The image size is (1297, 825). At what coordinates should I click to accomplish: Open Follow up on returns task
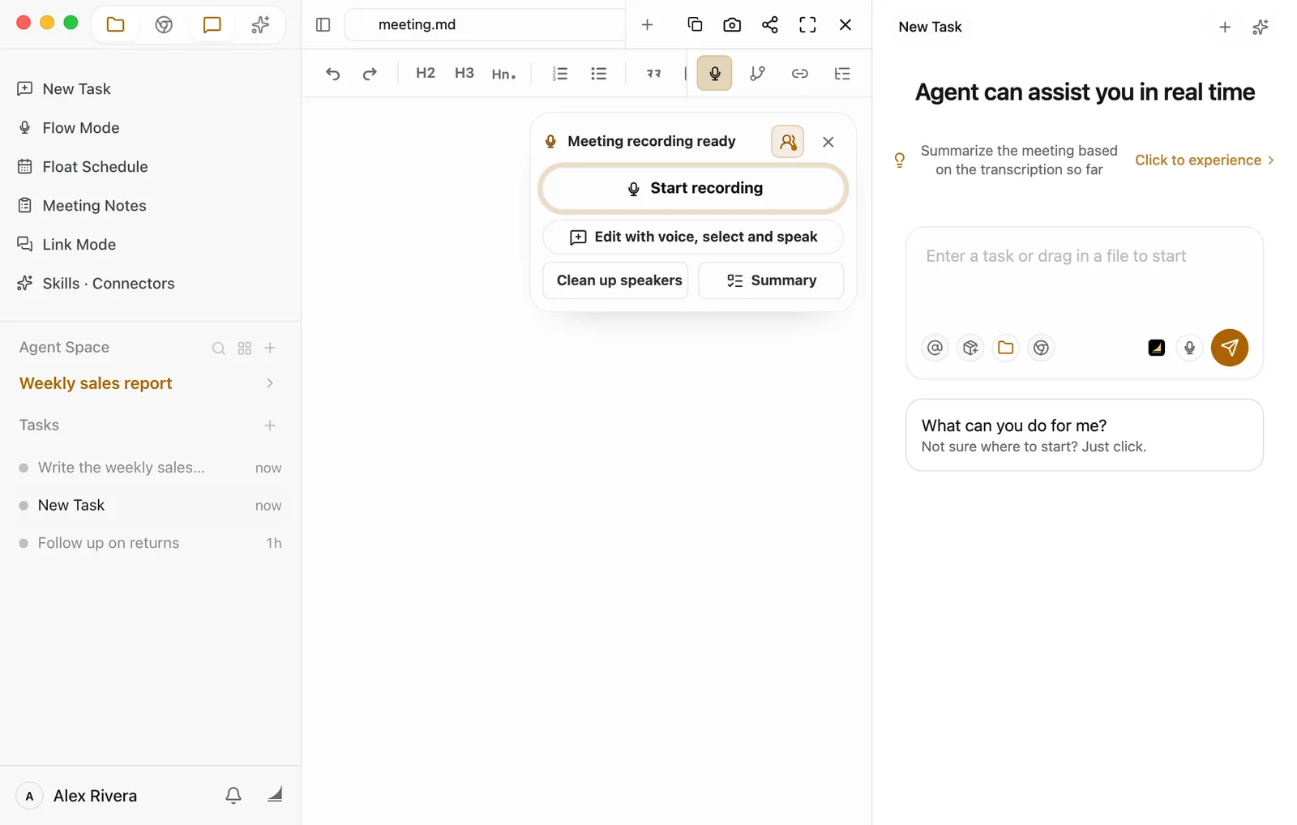point(150,543)
